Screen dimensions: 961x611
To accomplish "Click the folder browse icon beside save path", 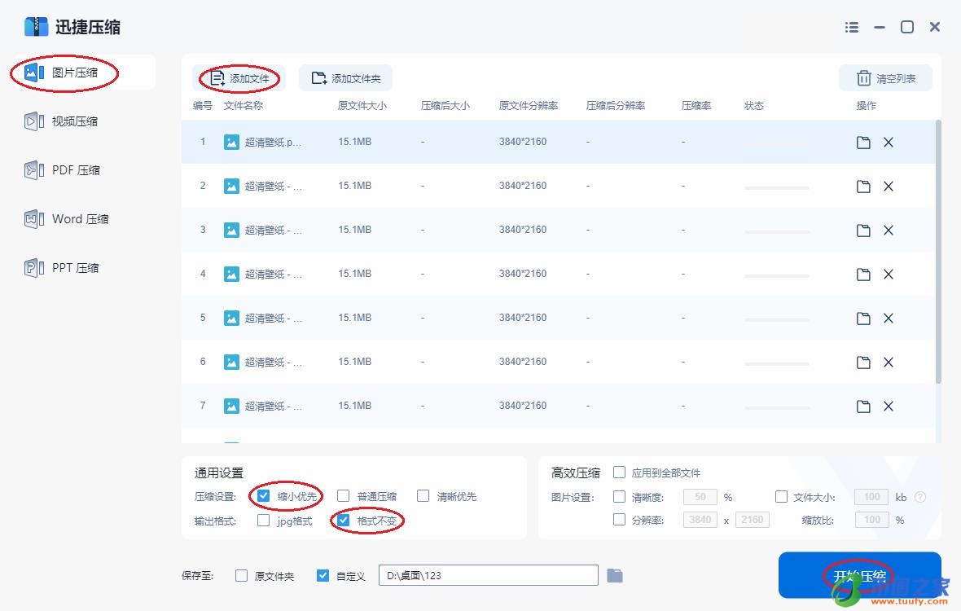I will pos(614,575).
